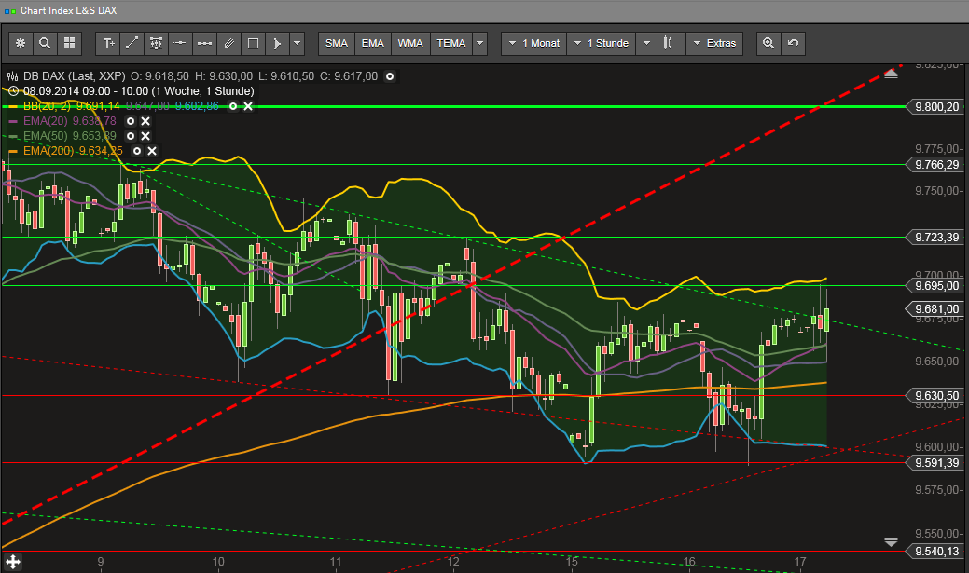969x573 pixels.
Task: Open EMA(200) indicator settings circle
Action: pyautogui.click(x=137, y=150)
